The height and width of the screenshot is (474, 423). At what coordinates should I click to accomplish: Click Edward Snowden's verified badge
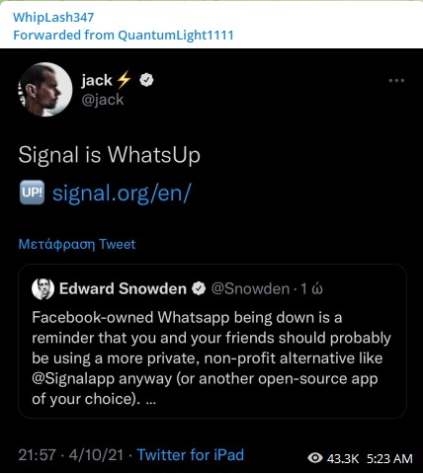[x=199, y=288]
